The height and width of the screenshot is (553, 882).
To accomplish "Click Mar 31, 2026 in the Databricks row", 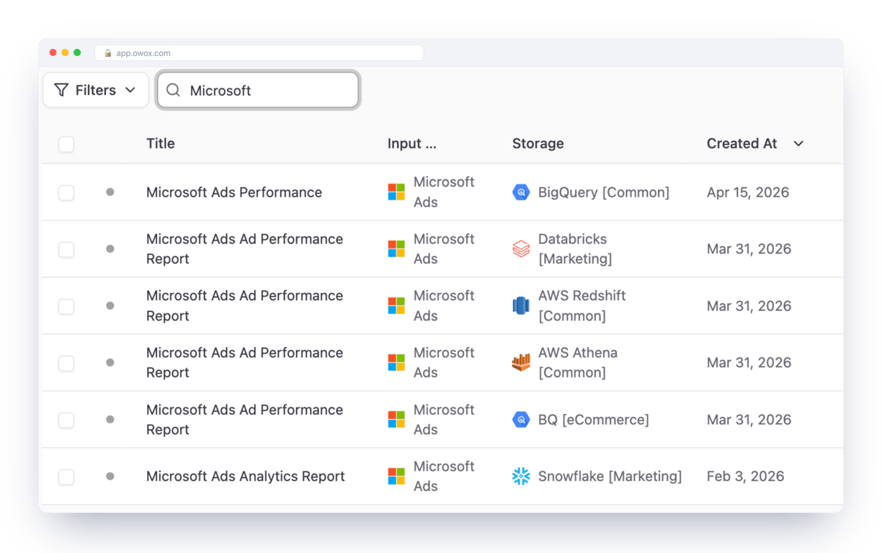I will click(x=749, y=249).
